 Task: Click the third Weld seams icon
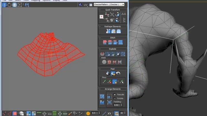[x=114, y=62]
